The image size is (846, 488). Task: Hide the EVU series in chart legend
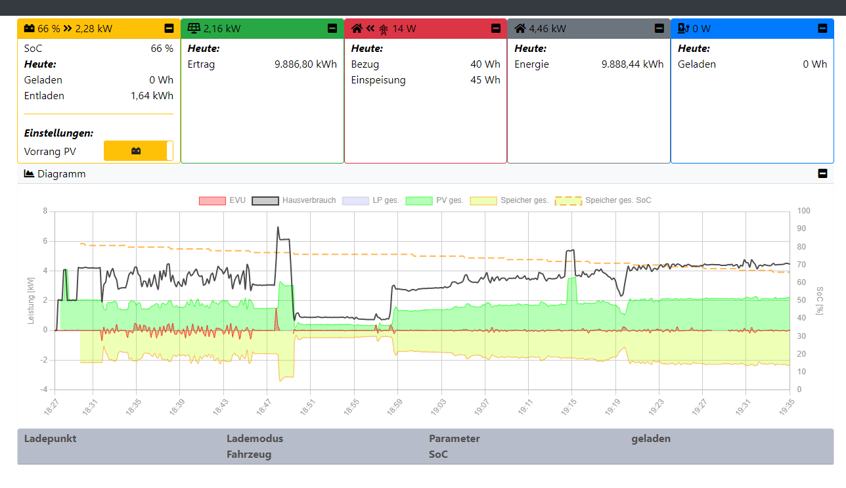coord(222,200)
